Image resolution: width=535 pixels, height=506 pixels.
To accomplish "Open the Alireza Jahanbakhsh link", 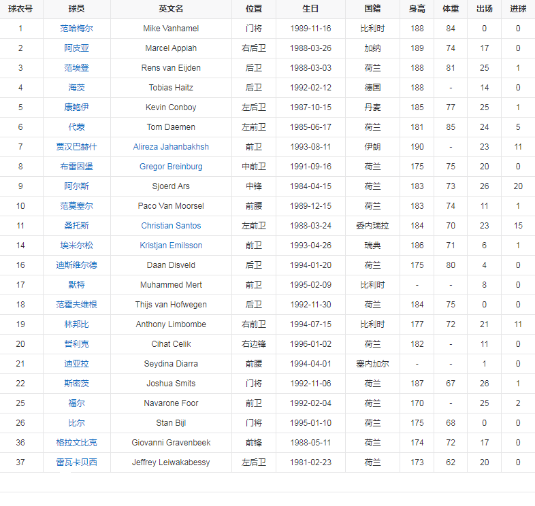I will point(171,147).
